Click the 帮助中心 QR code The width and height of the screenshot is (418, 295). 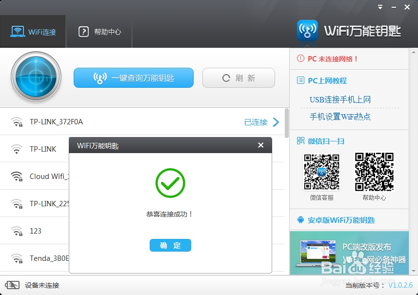tap(374, 172)
